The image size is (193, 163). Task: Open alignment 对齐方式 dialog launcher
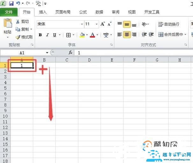[x=186, y=44]
